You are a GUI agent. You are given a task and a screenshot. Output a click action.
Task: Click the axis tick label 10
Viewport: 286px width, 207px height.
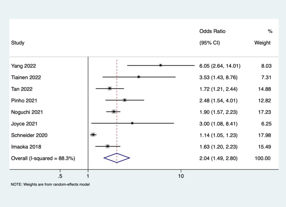coord(181,176)
